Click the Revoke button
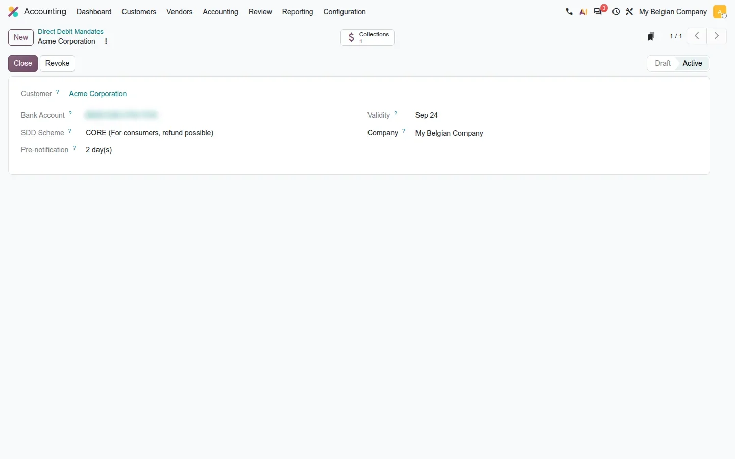 point(57,63)
